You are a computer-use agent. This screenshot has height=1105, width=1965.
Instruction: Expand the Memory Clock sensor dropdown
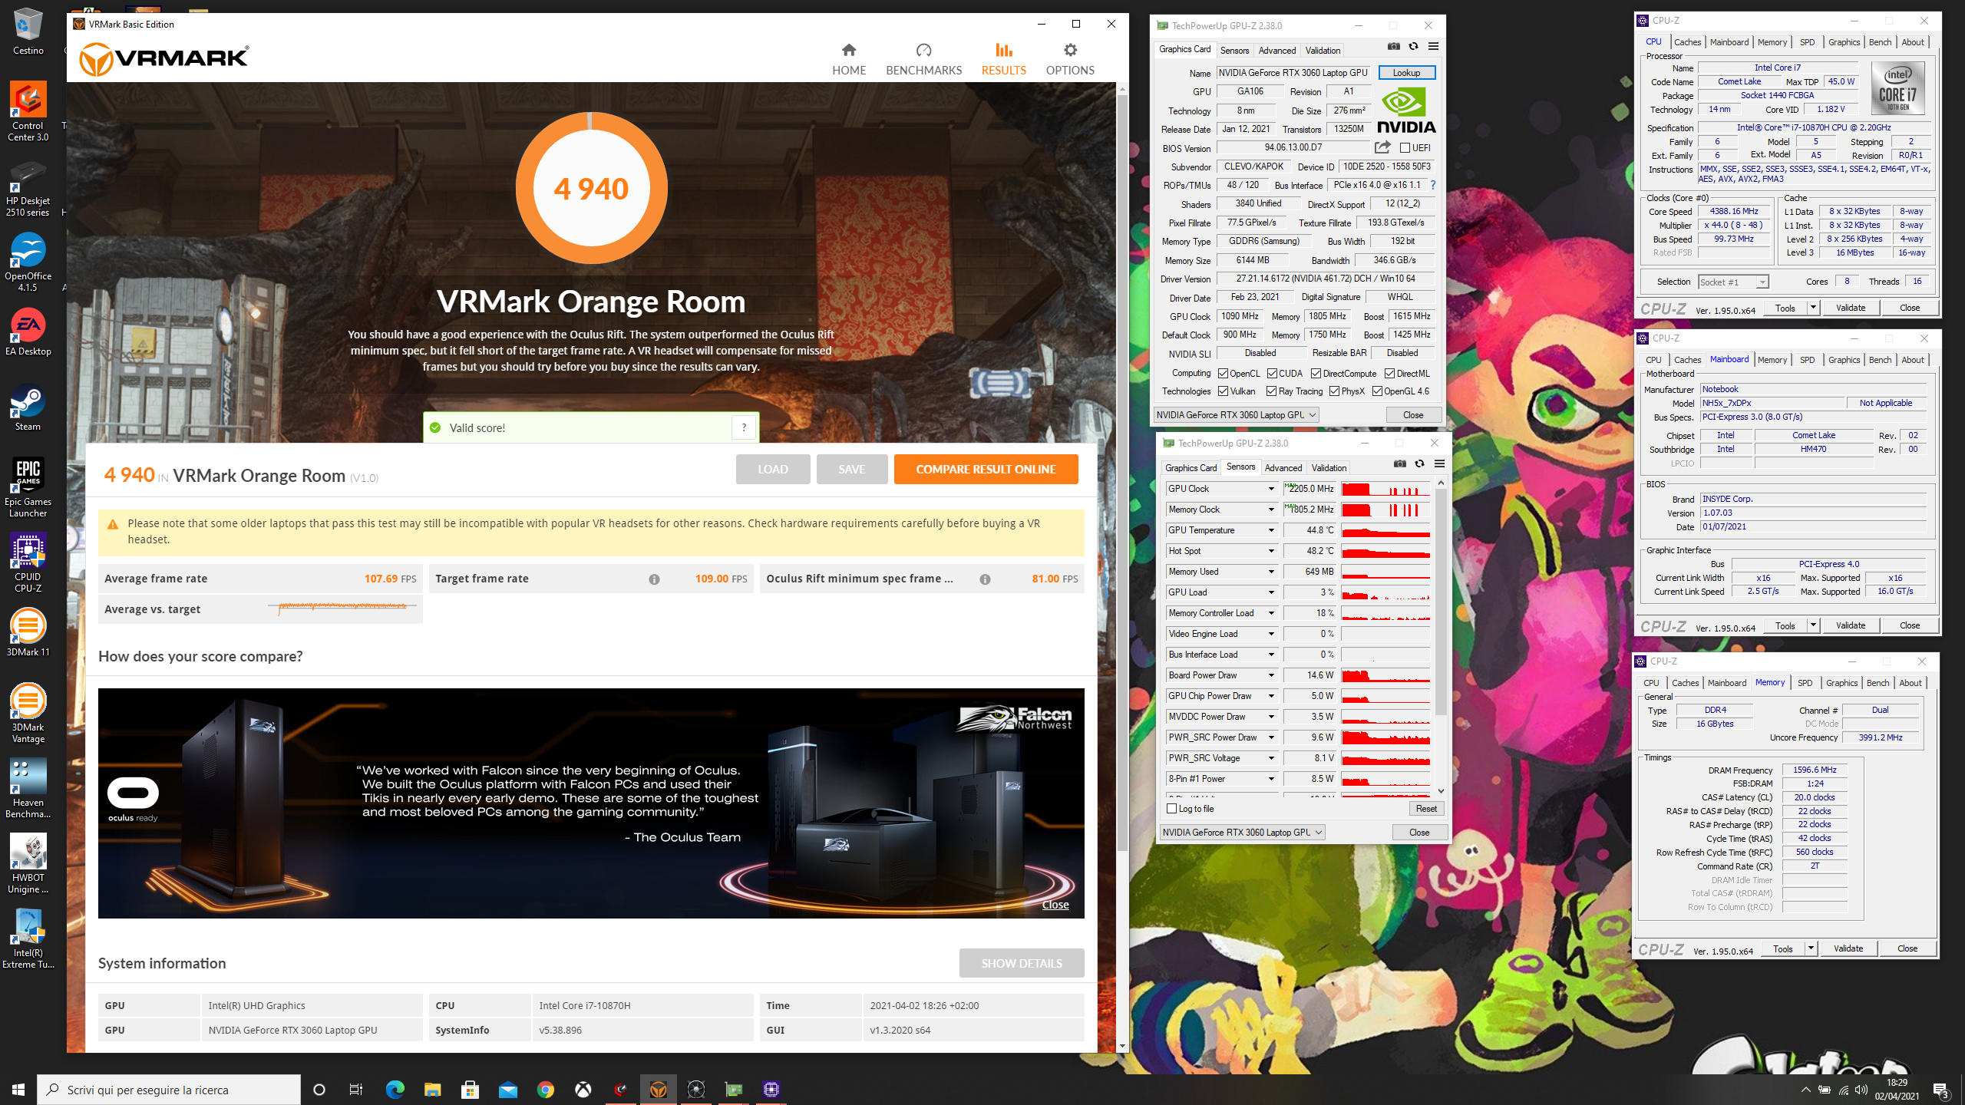pos(1271,510)
